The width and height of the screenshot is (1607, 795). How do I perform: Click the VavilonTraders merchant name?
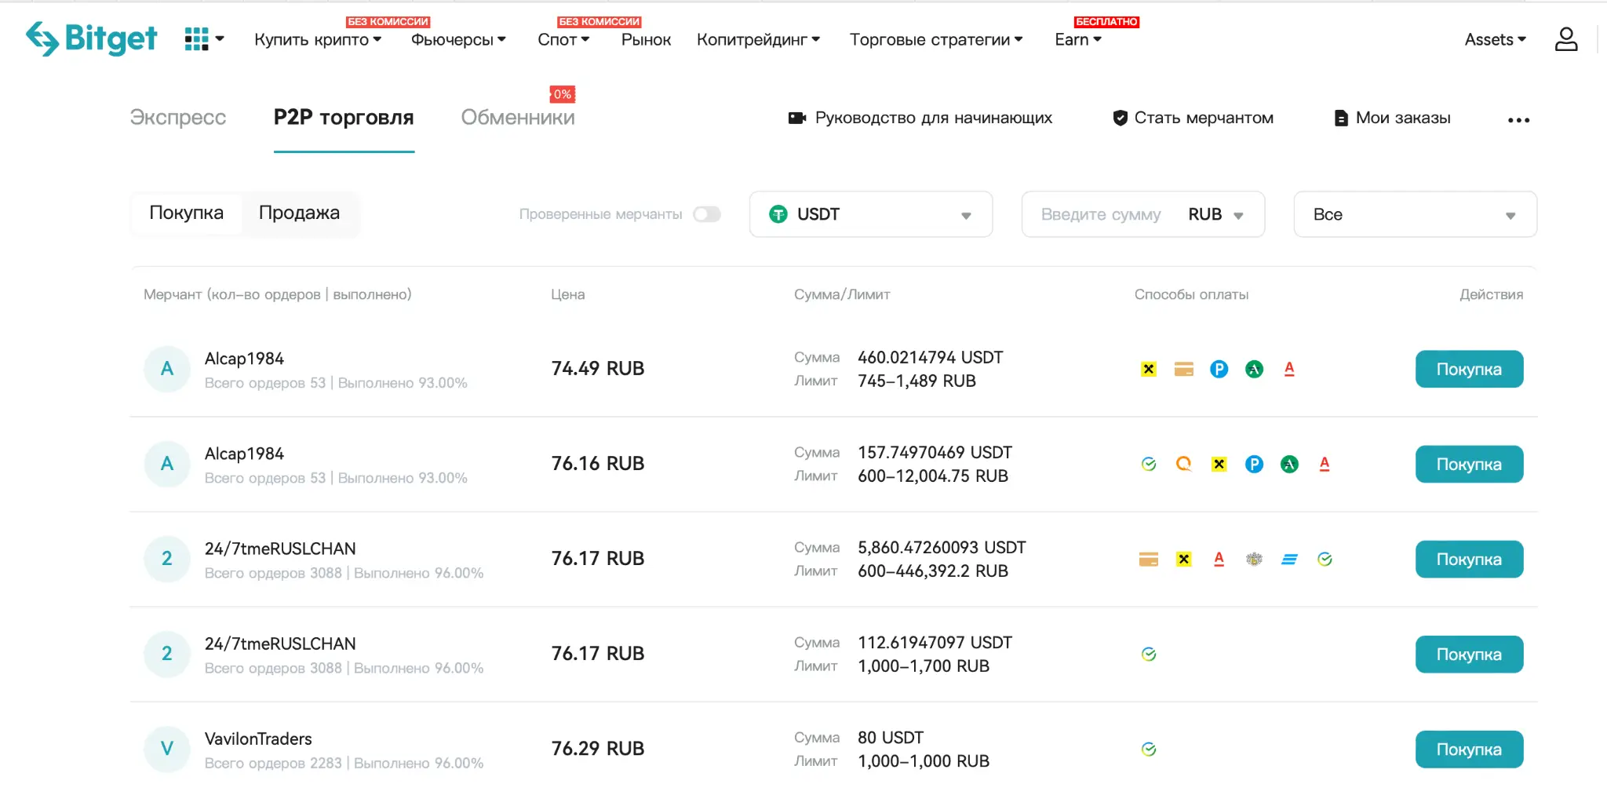coord(258,738)
